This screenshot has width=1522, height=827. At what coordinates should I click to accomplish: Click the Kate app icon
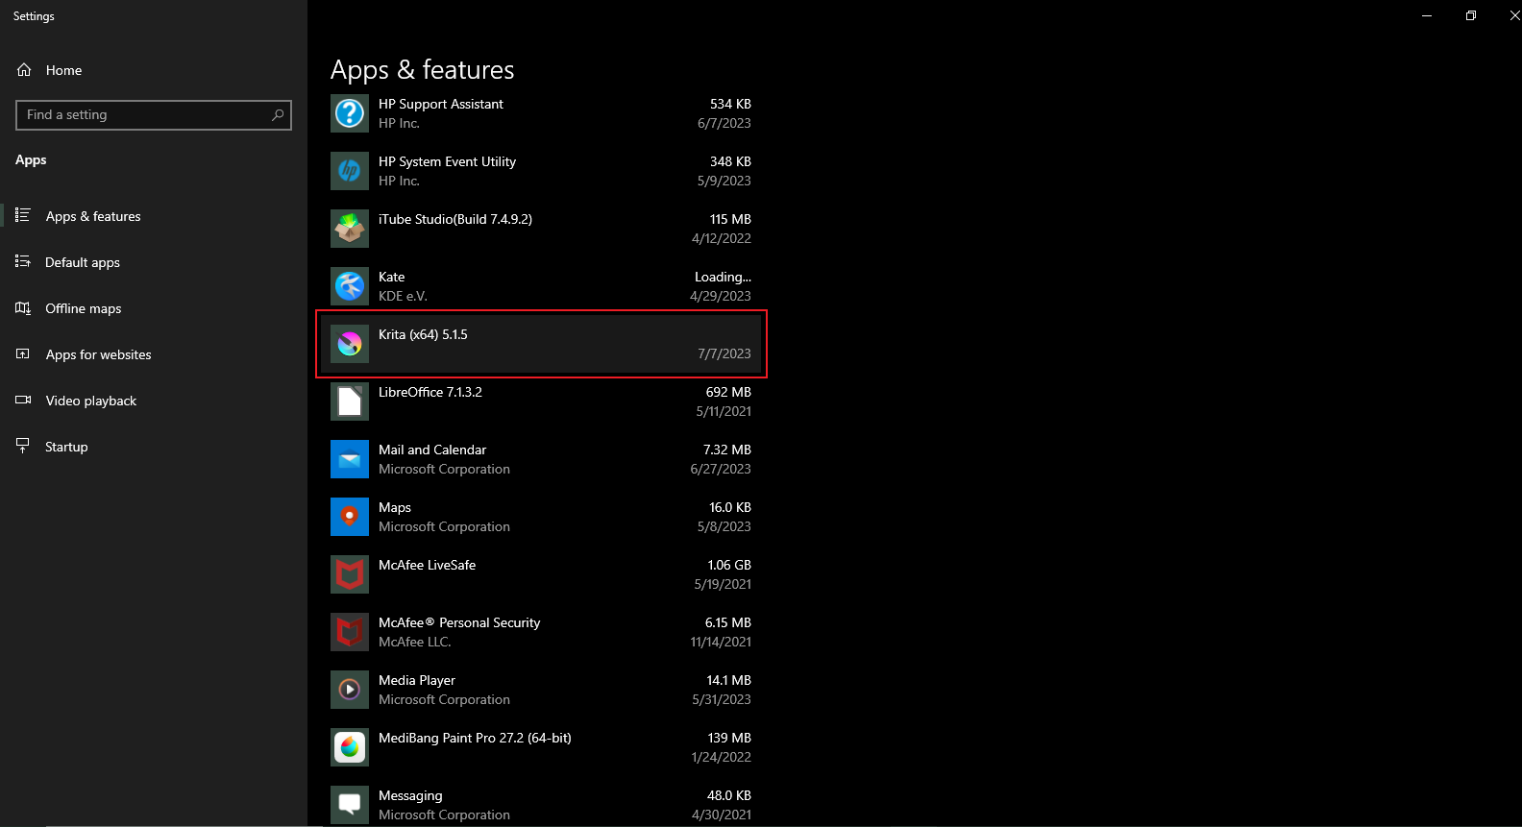click(350, 286)
